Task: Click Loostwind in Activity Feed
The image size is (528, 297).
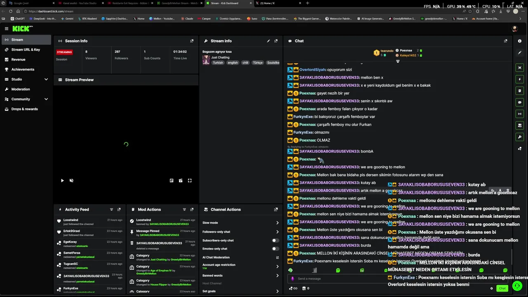Action: point(71,220)
